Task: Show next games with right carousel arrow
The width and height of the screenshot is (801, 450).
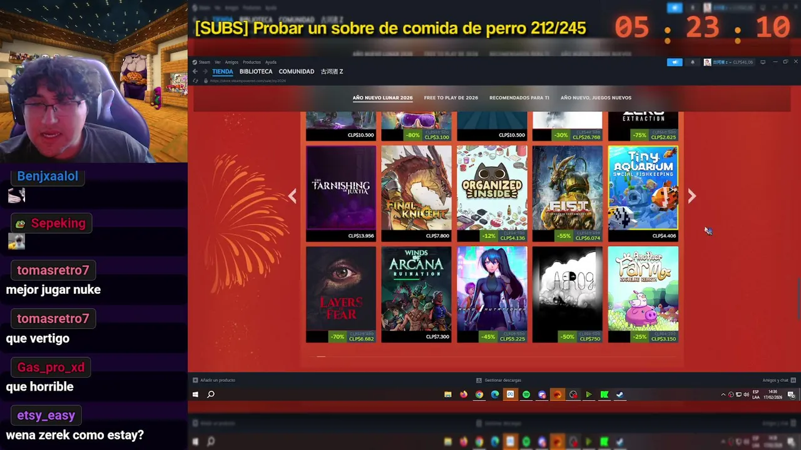Action: pos(691,196)
